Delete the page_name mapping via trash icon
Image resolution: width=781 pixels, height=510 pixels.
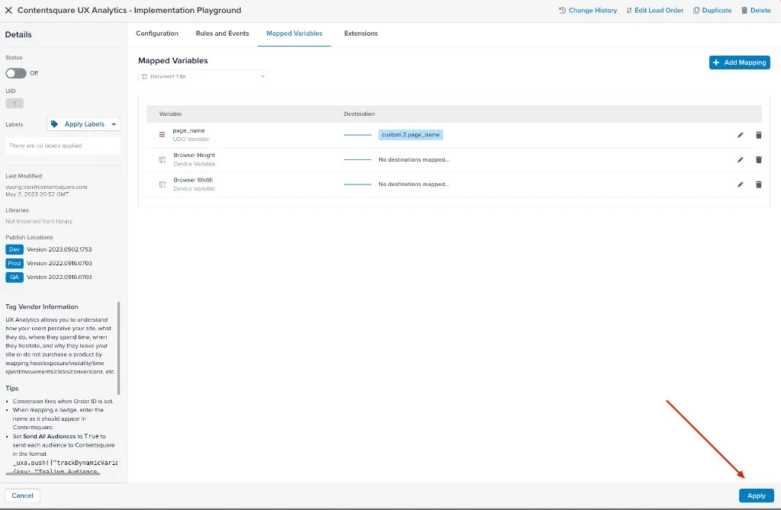(x=758, y=135)
